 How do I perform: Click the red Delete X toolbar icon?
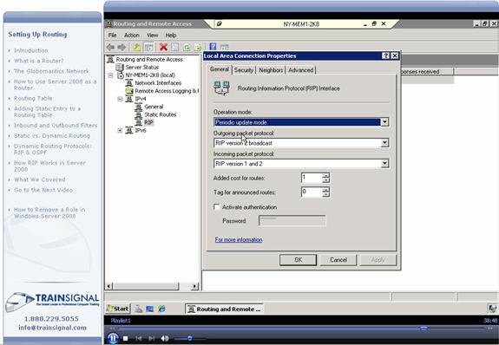163,48
